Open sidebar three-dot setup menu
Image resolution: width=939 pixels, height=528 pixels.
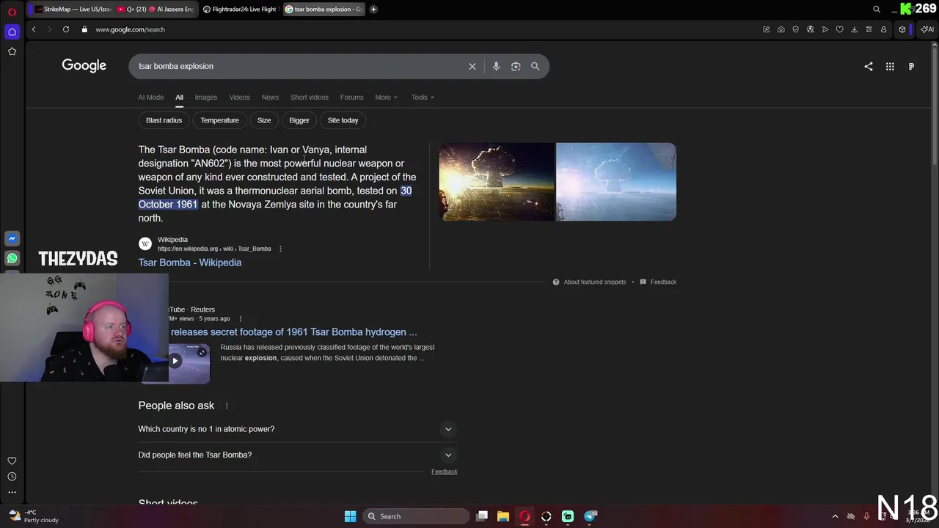12,492
